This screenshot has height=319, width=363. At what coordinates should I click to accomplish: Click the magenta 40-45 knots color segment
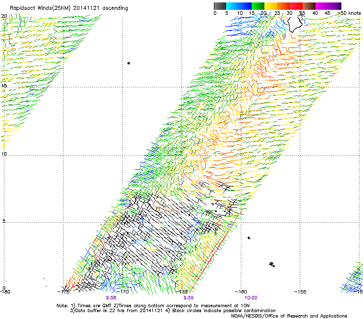322,6
